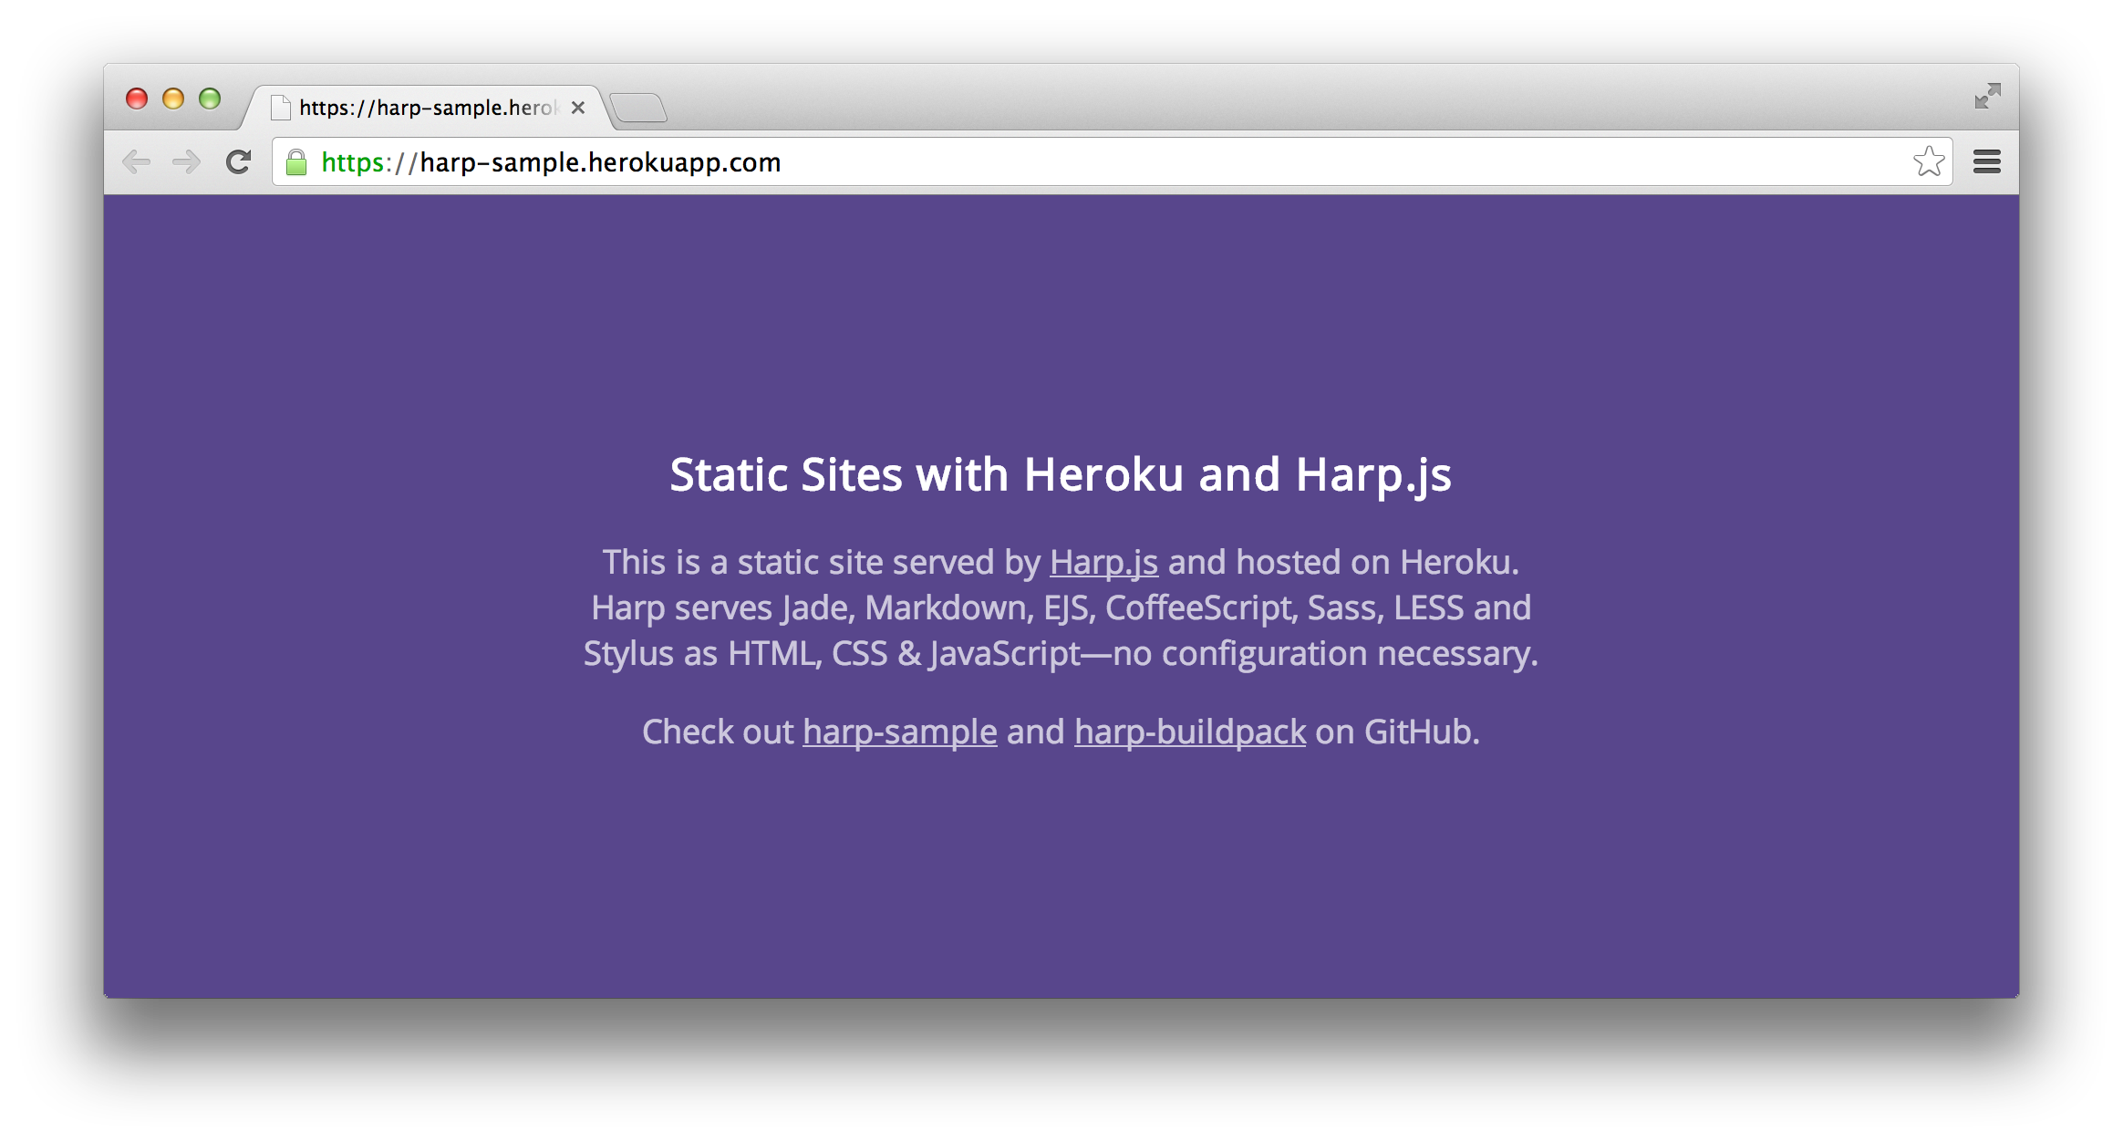Image resolution: width=2123 pixels, height=1142 pixels.
Task: Open the Harp.js link
Action: point(1103,563)
